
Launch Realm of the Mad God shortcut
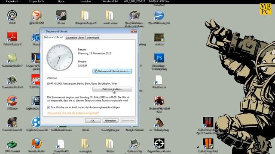pyautogui.click(x=159, y=101)
